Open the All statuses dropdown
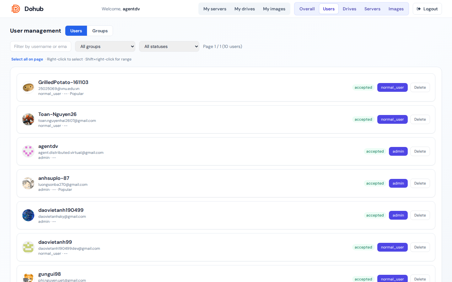Viewport: 452px width, 282px height. click(x=169, y=46)
